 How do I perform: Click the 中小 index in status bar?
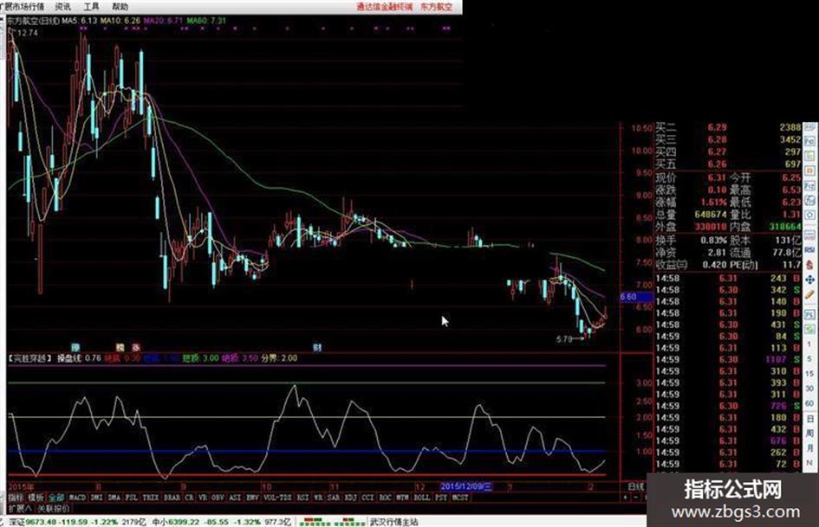pos(159,522)
